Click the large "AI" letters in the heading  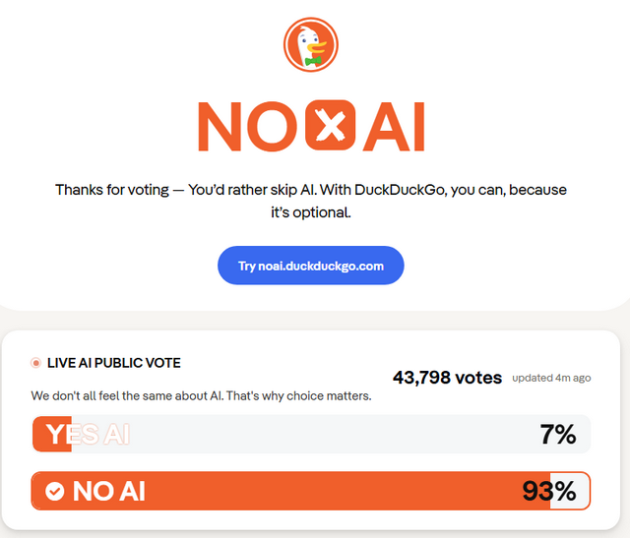click(394, 126)
